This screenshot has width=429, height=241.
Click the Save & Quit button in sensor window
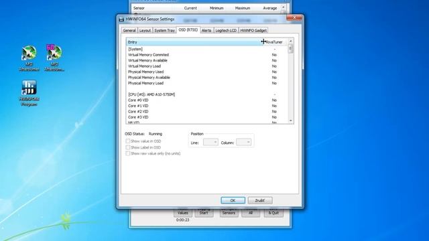pos(273,213)
